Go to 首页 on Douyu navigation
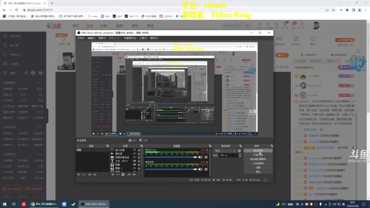The image size is (370, 208). (76, 26)
